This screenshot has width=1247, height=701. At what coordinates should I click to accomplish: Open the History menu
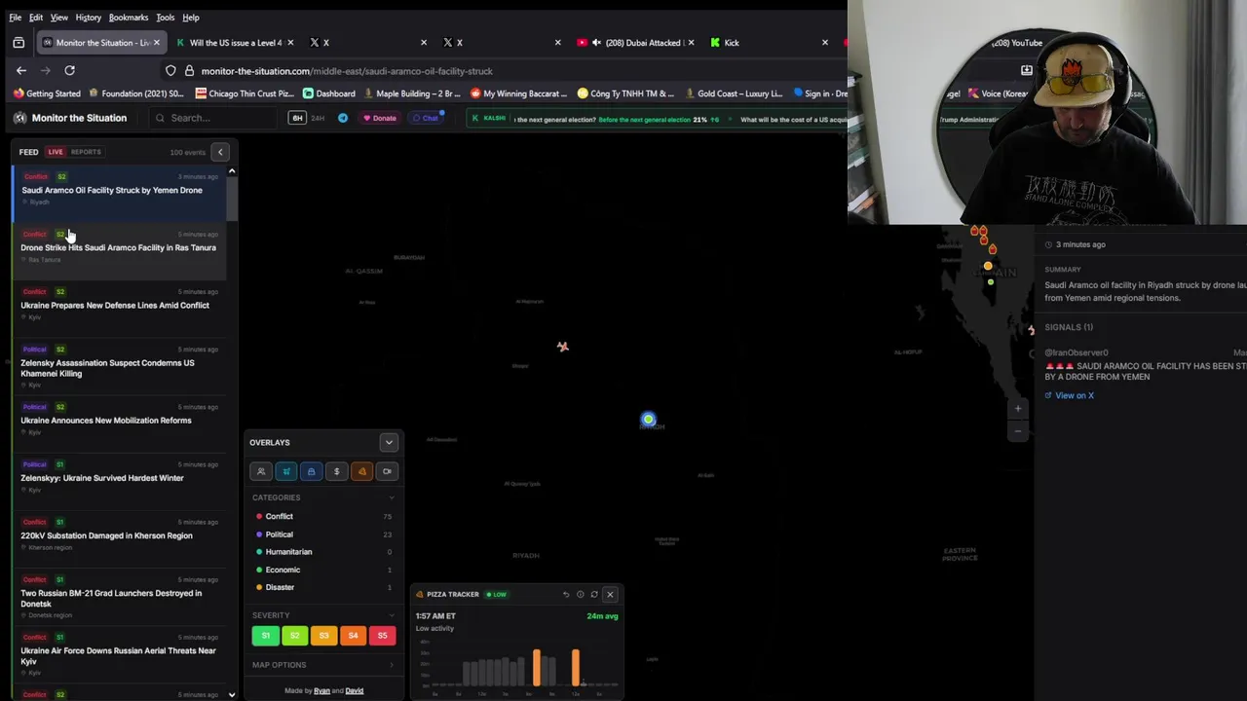pyautogui.click(x=88, y=18)
